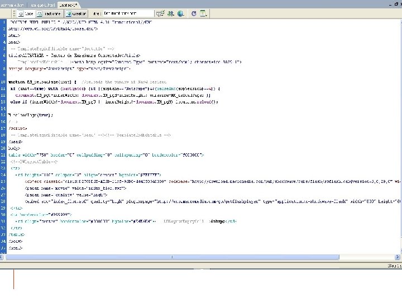Image resolution: width=402 pixels, height=302 pixels.
Task: Click the horizontal scrollbar thumb
Action: 173,257
